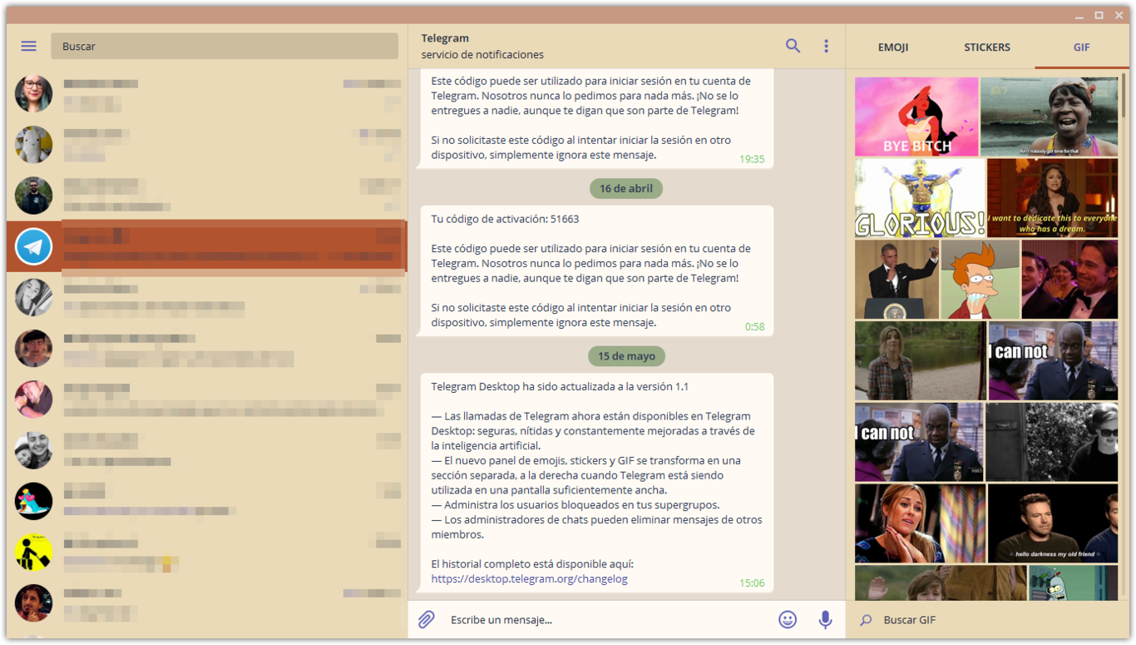Select the BYE BITCH GIF thumbnail
Image resolution: width=1136 pixels, height=645 pixels.
click(x=916, y=117)
